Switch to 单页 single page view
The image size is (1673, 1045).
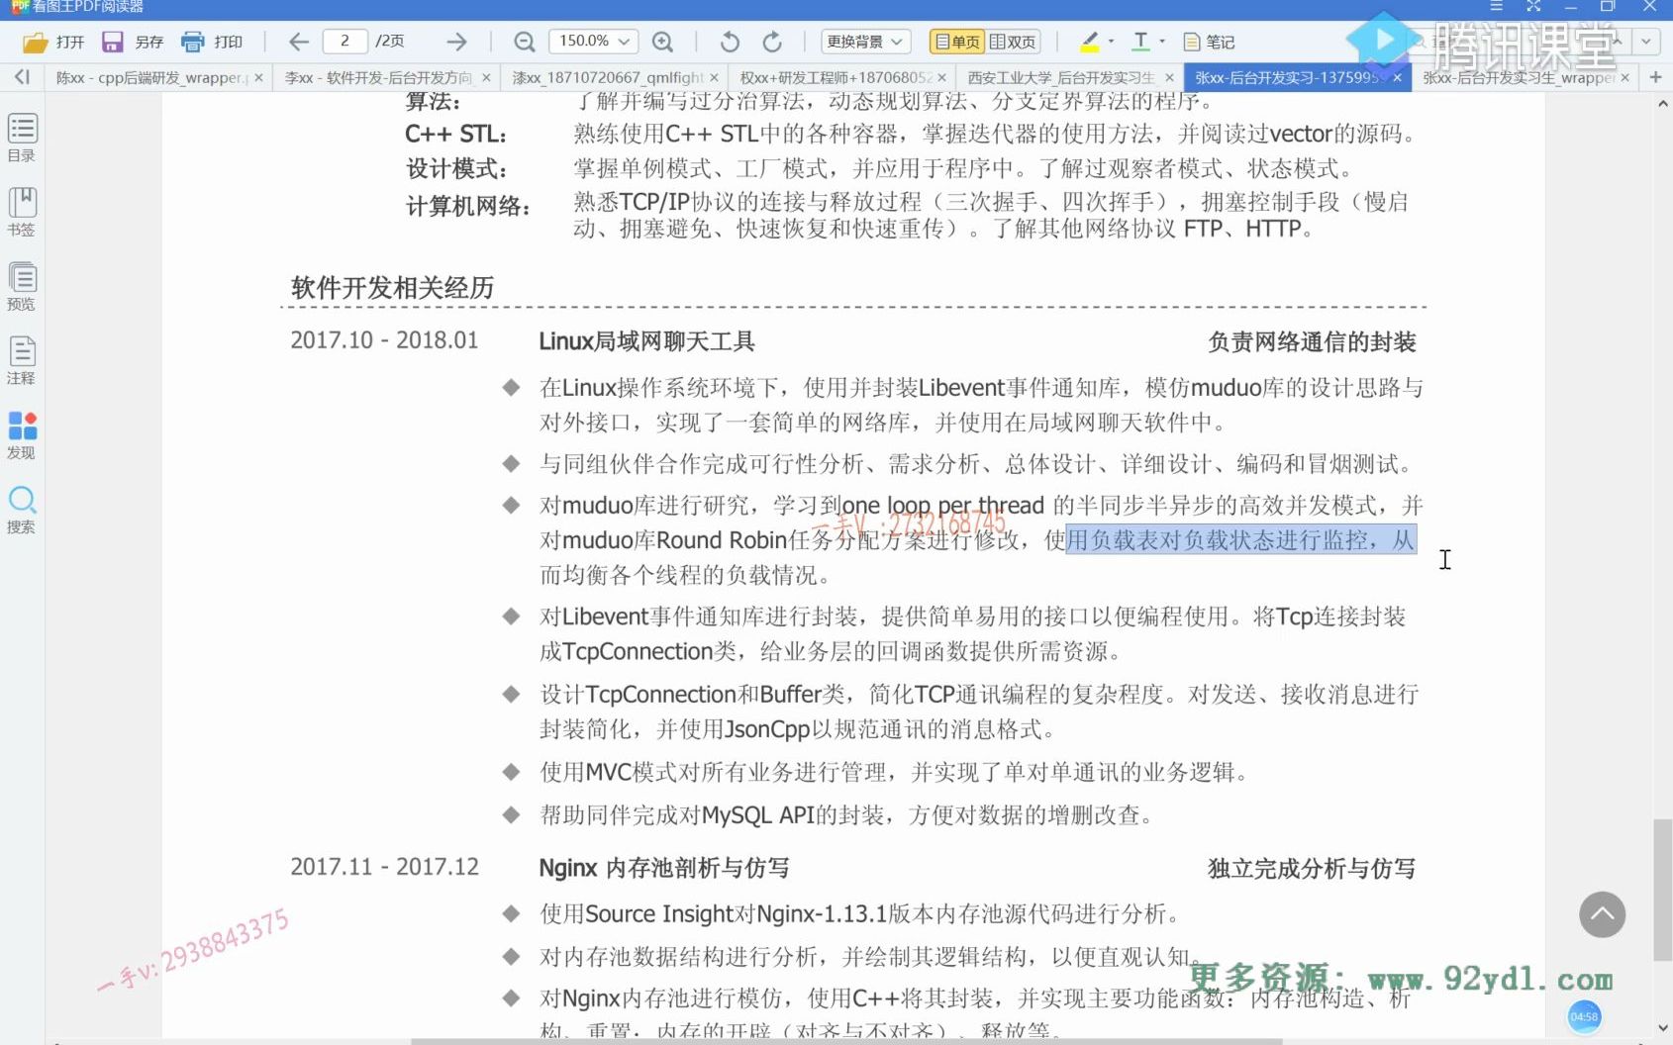pyautogui.click(x=956, y=42)
